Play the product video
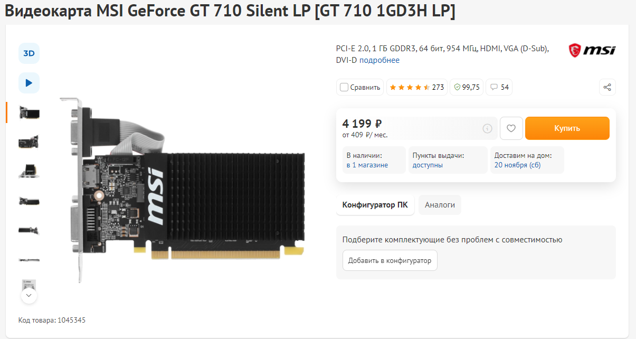The image size is (636, 339). point(29,83)
